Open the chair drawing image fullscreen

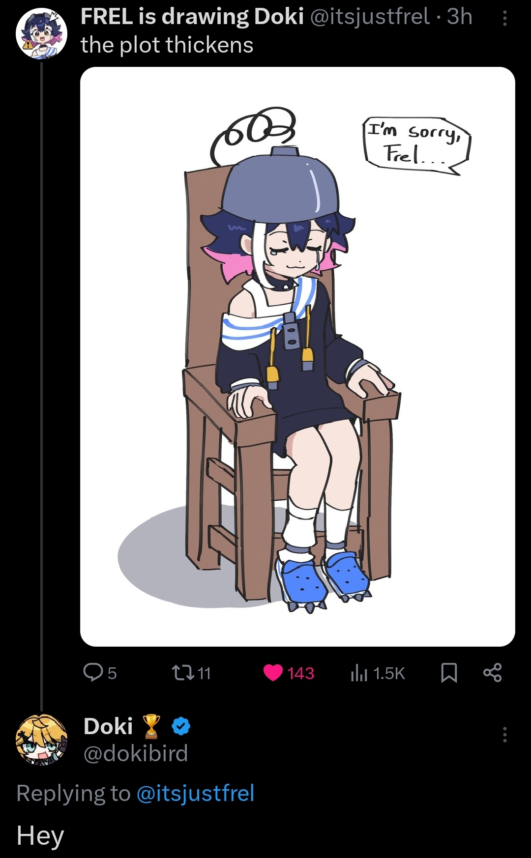click(297, 357)
